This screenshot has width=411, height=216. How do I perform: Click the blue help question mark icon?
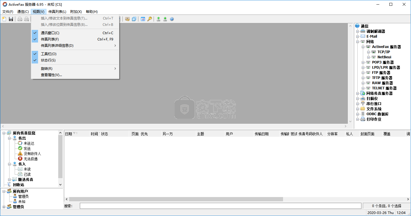pos(172,19)
